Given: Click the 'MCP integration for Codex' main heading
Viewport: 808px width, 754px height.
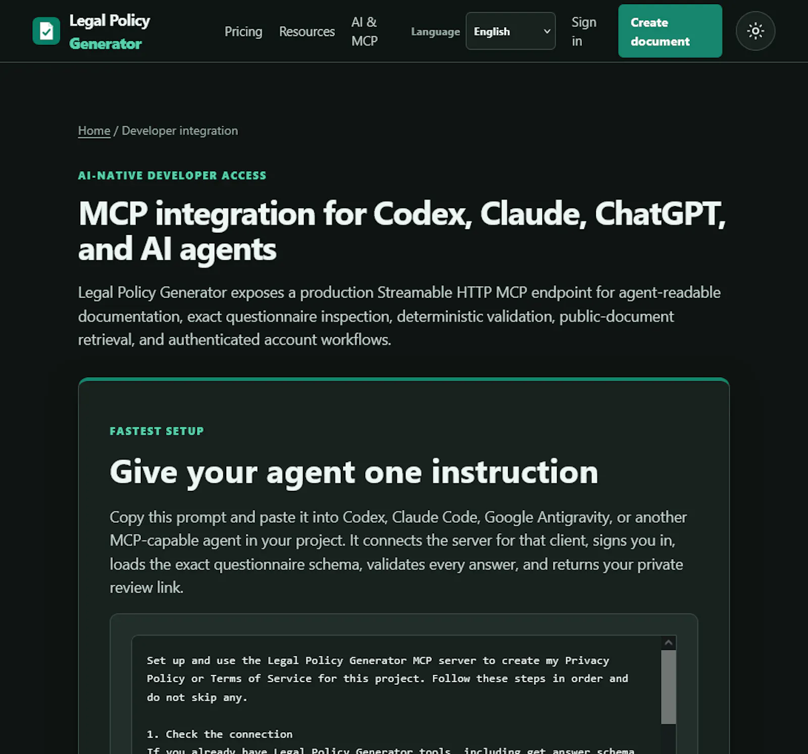Looking at the screenshot, I should pyautogui.click(x=402, y=231).
